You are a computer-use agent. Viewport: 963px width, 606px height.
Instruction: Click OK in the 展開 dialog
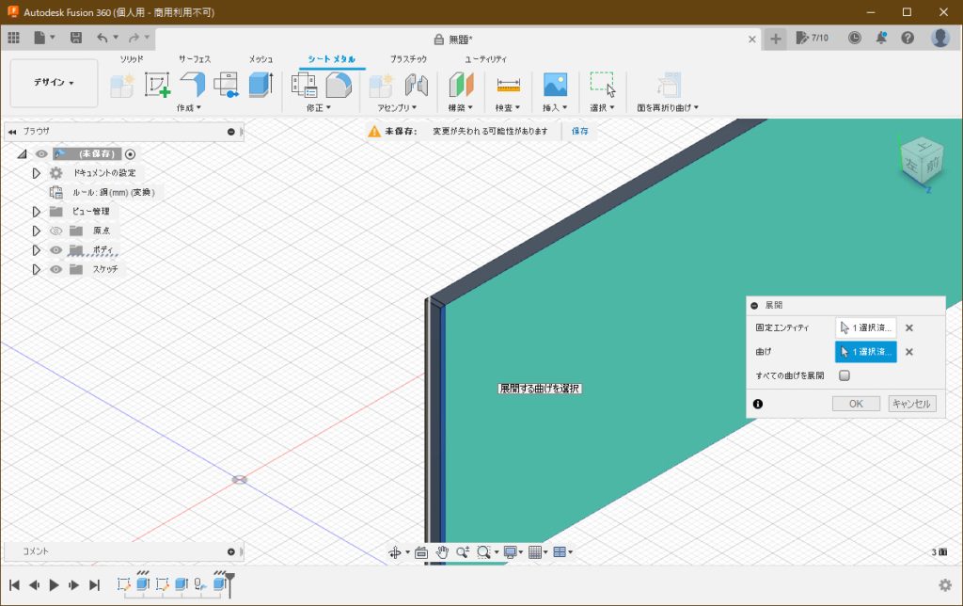click(856, 404)
